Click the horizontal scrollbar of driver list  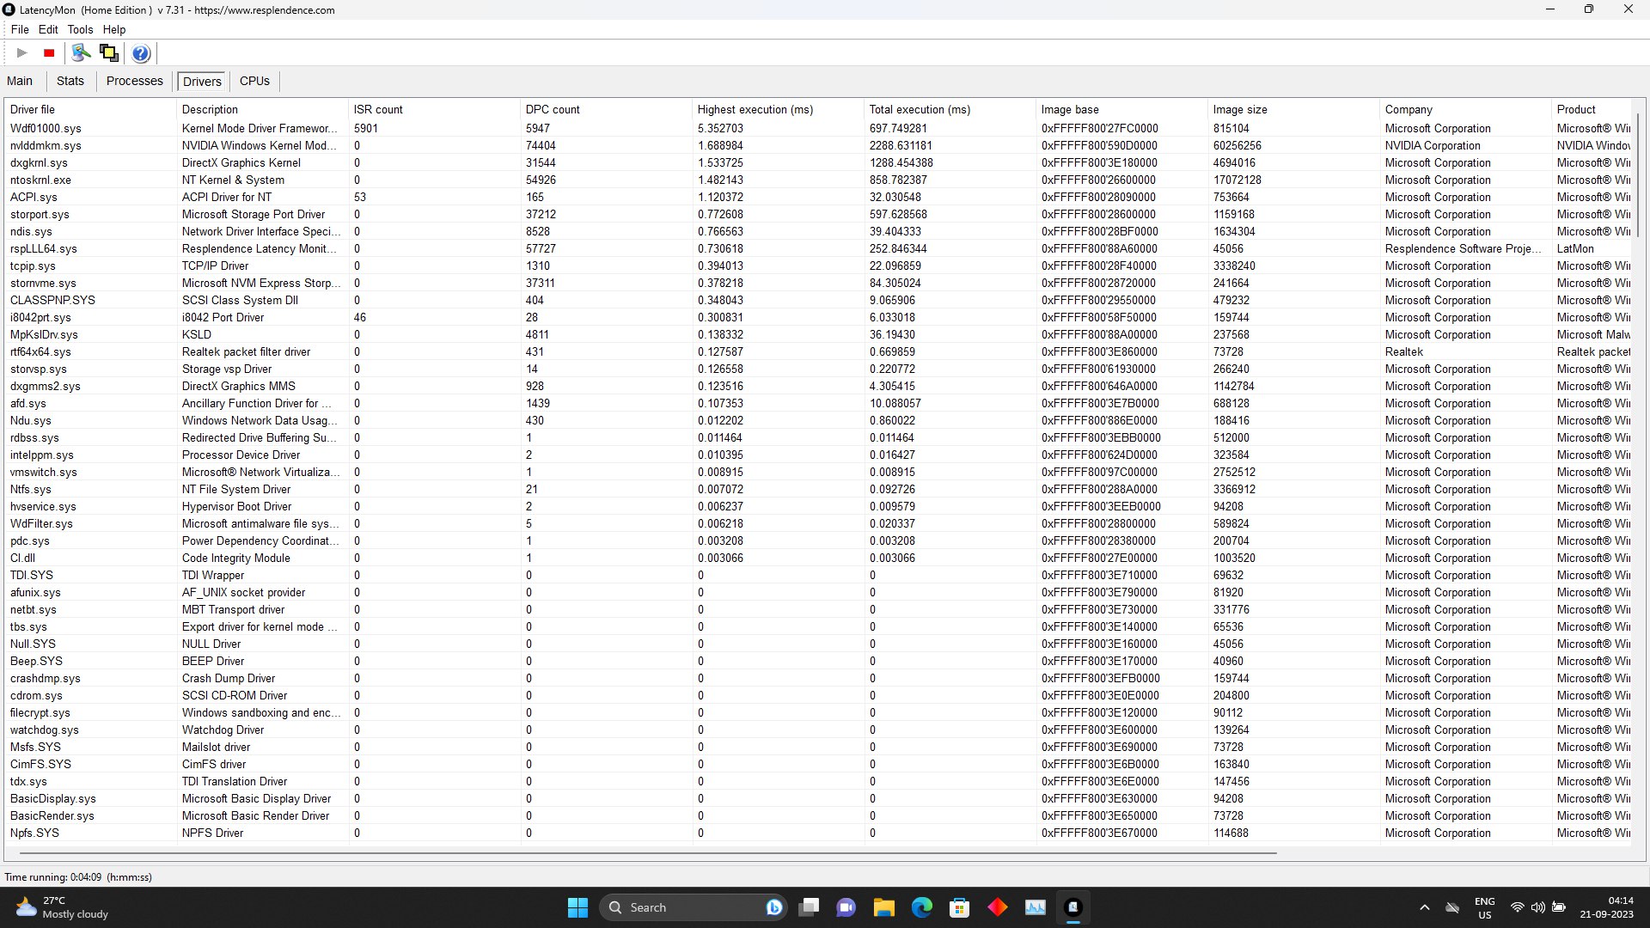pyautogui.click(x=649, y=853)
